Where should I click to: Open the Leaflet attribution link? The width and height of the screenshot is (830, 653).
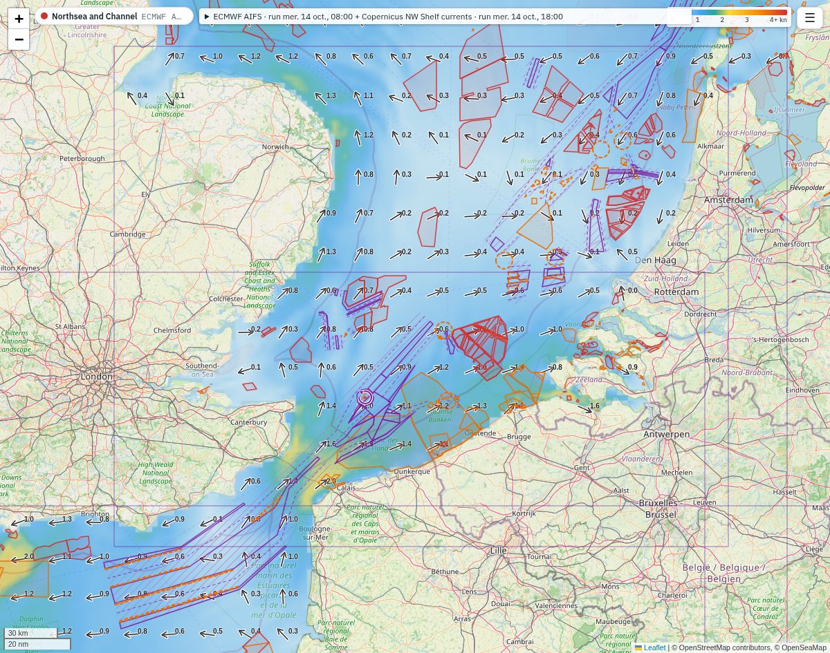tap(649, 647)
